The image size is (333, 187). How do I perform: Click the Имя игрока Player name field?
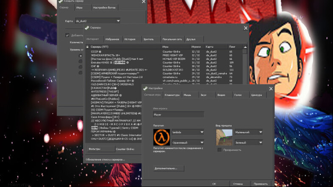click(x=179, y=114)
